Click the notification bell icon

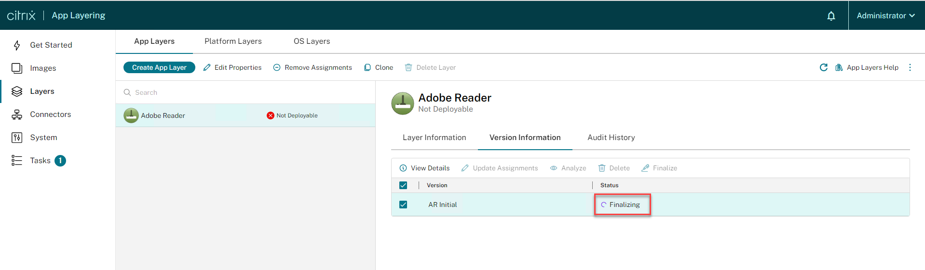click(x=831, y=16)
